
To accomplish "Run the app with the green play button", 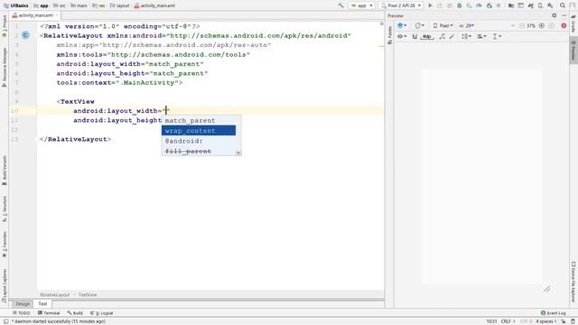I will 430,5.
